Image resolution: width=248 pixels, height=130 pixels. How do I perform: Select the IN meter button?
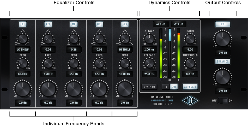pyautogui.click(x=166, y=87)
